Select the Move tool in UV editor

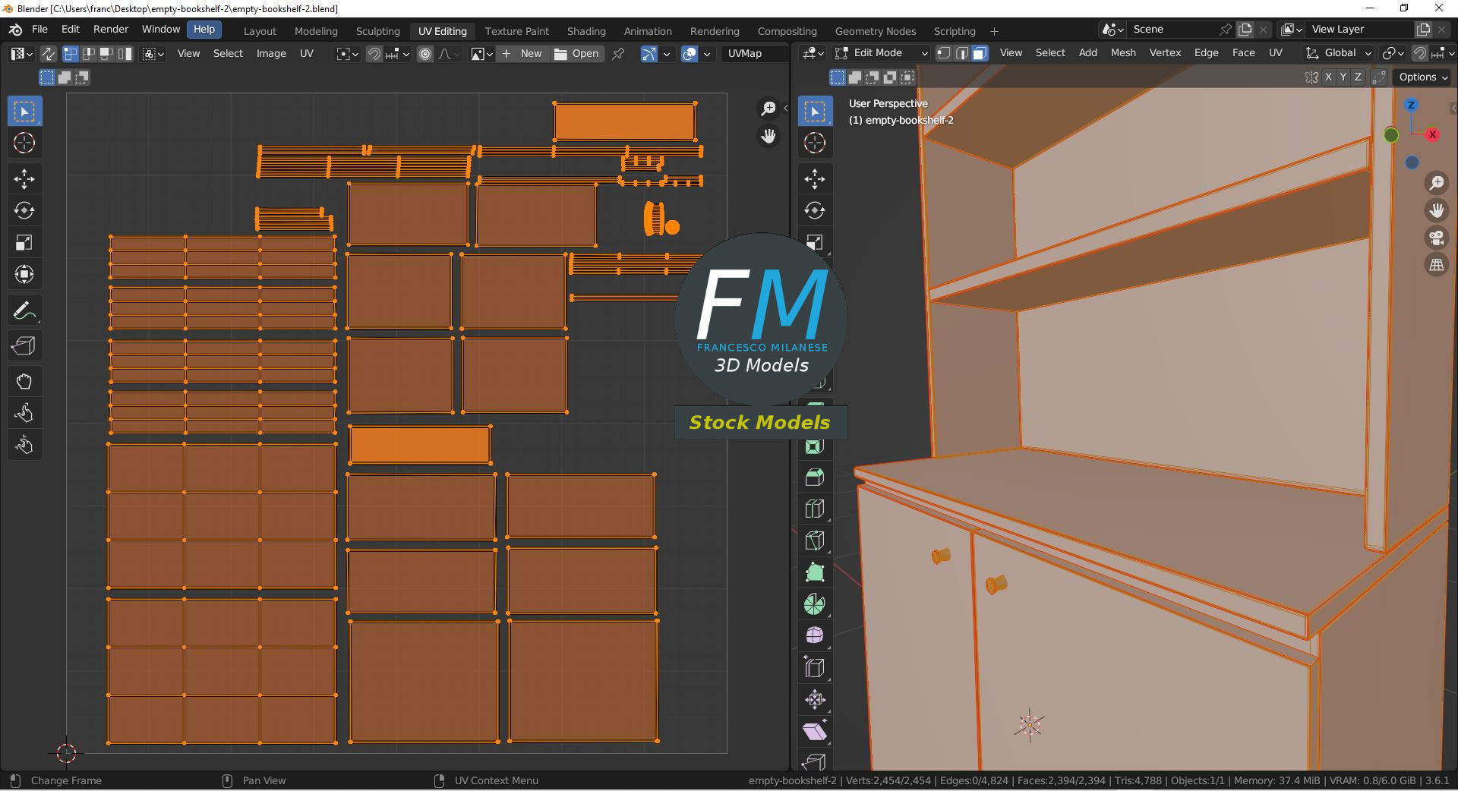pyautogui.click(x=24, y=179)
